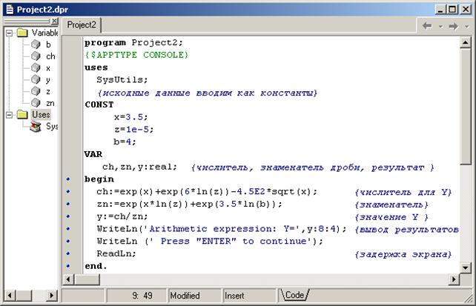
Task: Collapse the Uses folder in the tree
Action: pyautogui.click(x=10, y=115)
